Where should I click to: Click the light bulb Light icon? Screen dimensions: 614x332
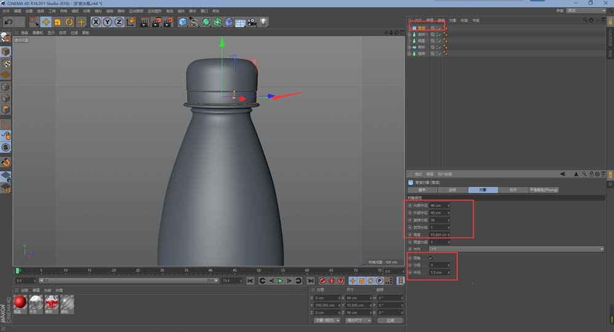(x=263, y=22)
